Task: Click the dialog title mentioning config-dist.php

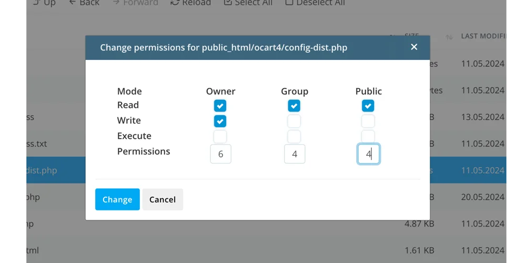Action: pos(224,48)
